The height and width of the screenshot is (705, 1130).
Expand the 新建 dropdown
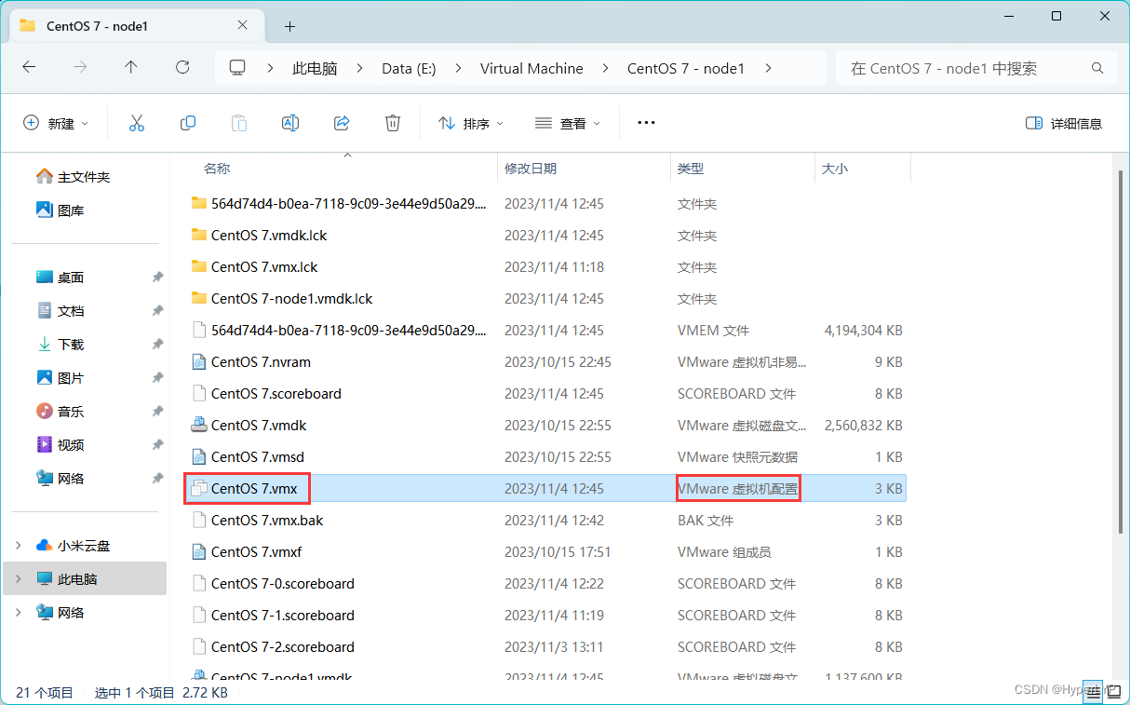(x=56, y=122)
